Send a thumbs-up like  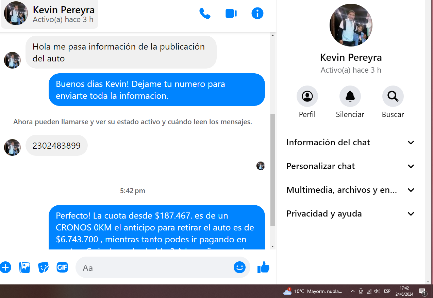click(263, 267)
